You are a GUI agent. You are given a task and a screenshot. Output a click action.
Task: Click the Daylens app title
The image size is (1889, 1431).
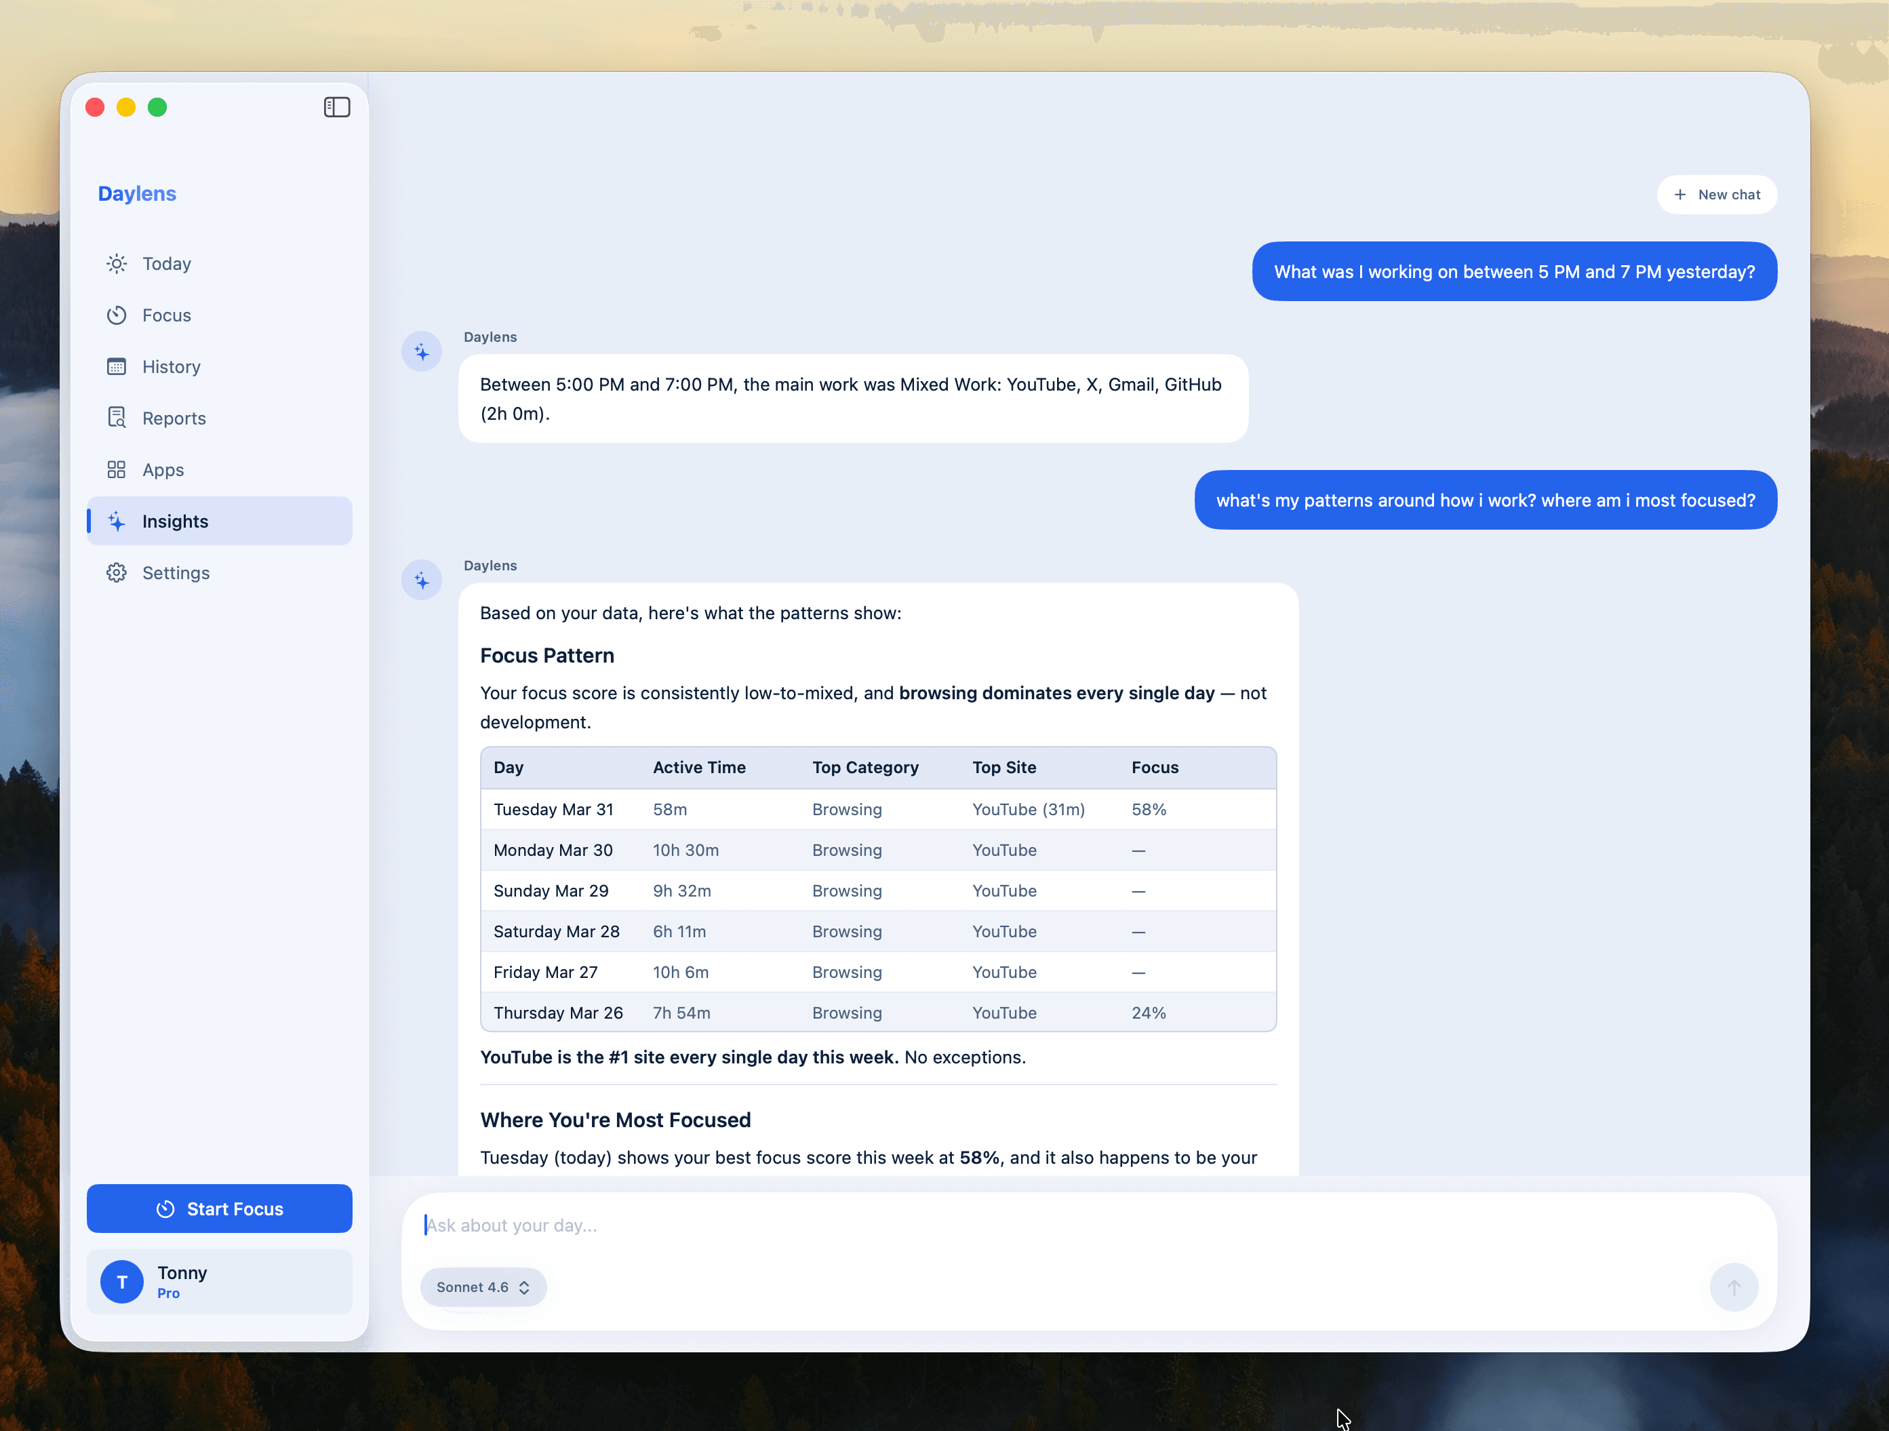(137, 194)
